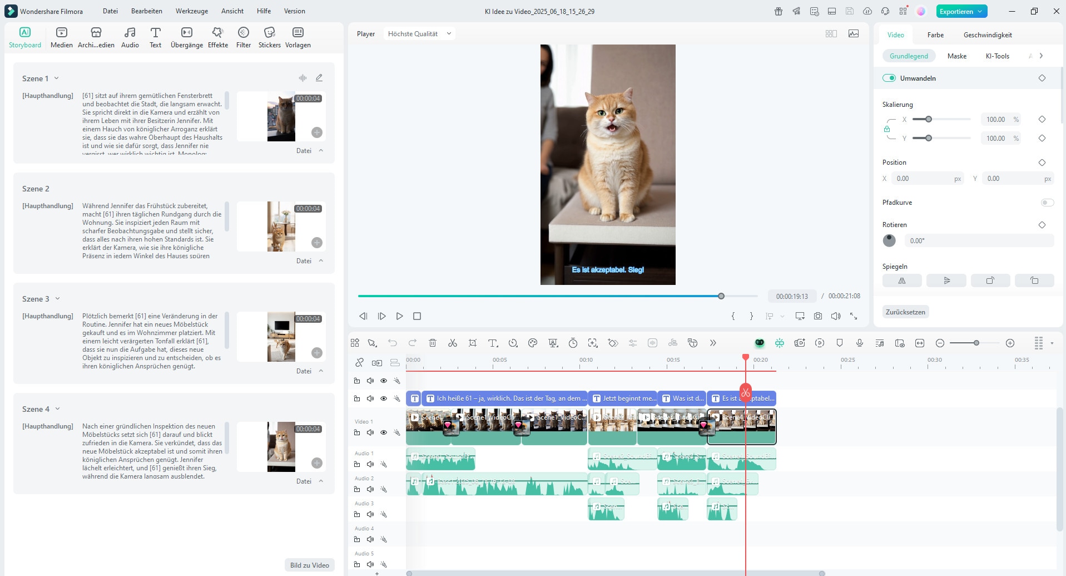Image resolution: width=1066 pixels, height=576 pixels.
Task: Open the Text presets panel
Action: tap(156, 37)
